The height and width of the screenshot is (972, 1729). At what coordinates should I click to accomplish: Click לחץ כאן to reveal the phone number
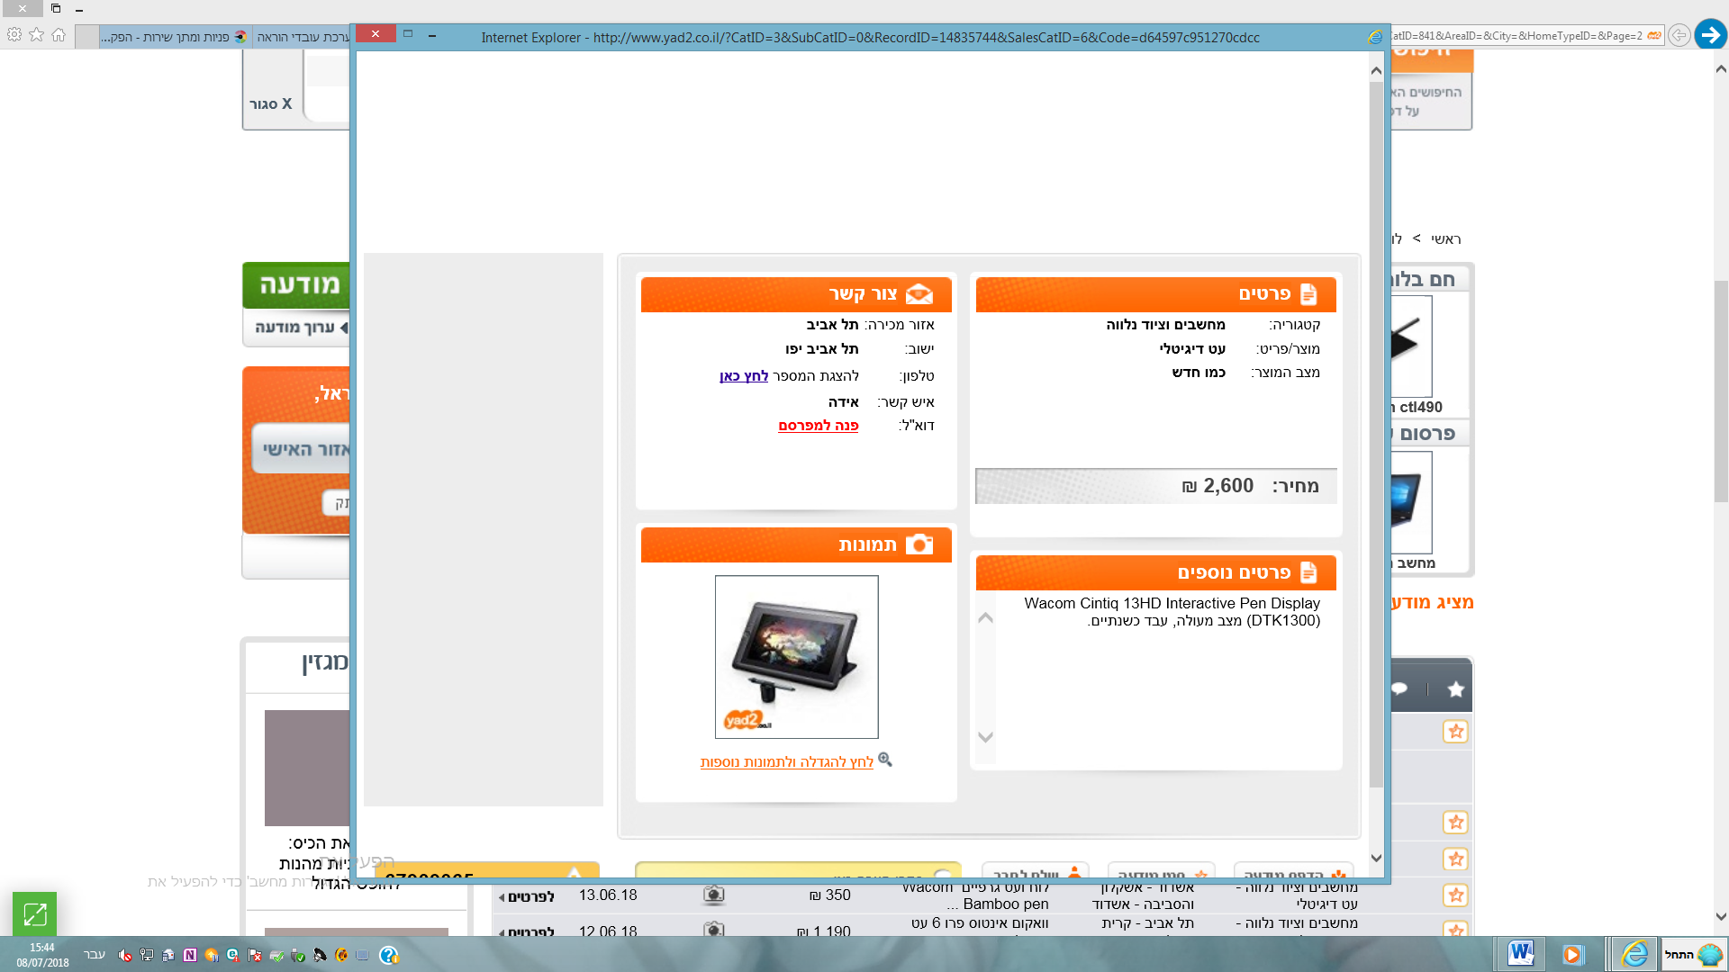[744, 376]
